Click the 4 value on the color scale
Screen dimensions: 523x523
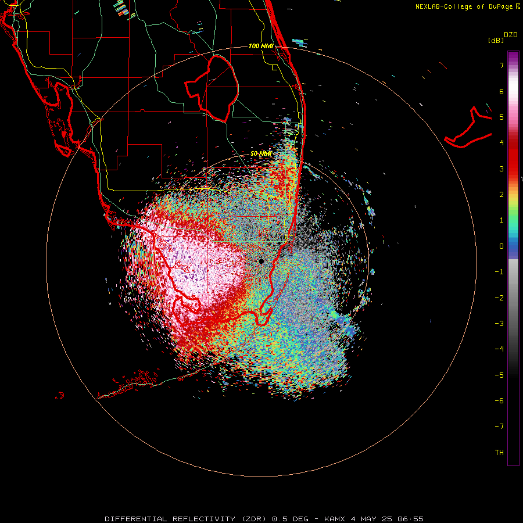[x=501, y=143]
